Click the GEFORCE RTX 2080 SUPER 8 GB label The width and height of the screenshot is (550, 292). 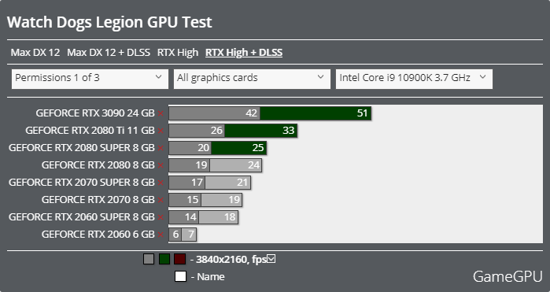click(x=82, y=148)
